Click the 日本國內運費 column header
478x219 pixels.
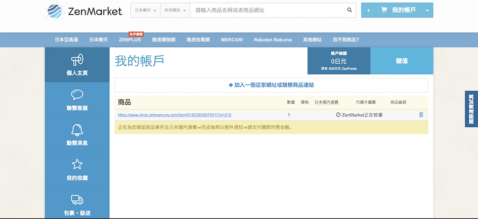coord(326,103)
